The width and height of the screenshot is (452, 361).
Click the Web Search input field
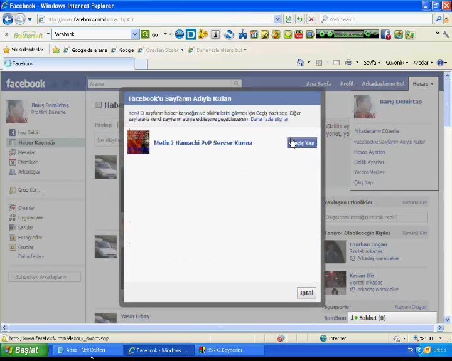(376, 19)
